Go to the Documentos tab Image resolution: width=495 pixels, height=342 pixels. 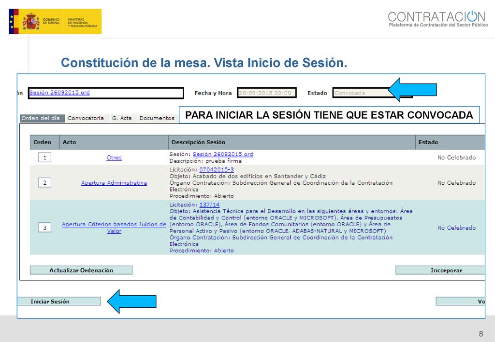[x=157, y=118]
